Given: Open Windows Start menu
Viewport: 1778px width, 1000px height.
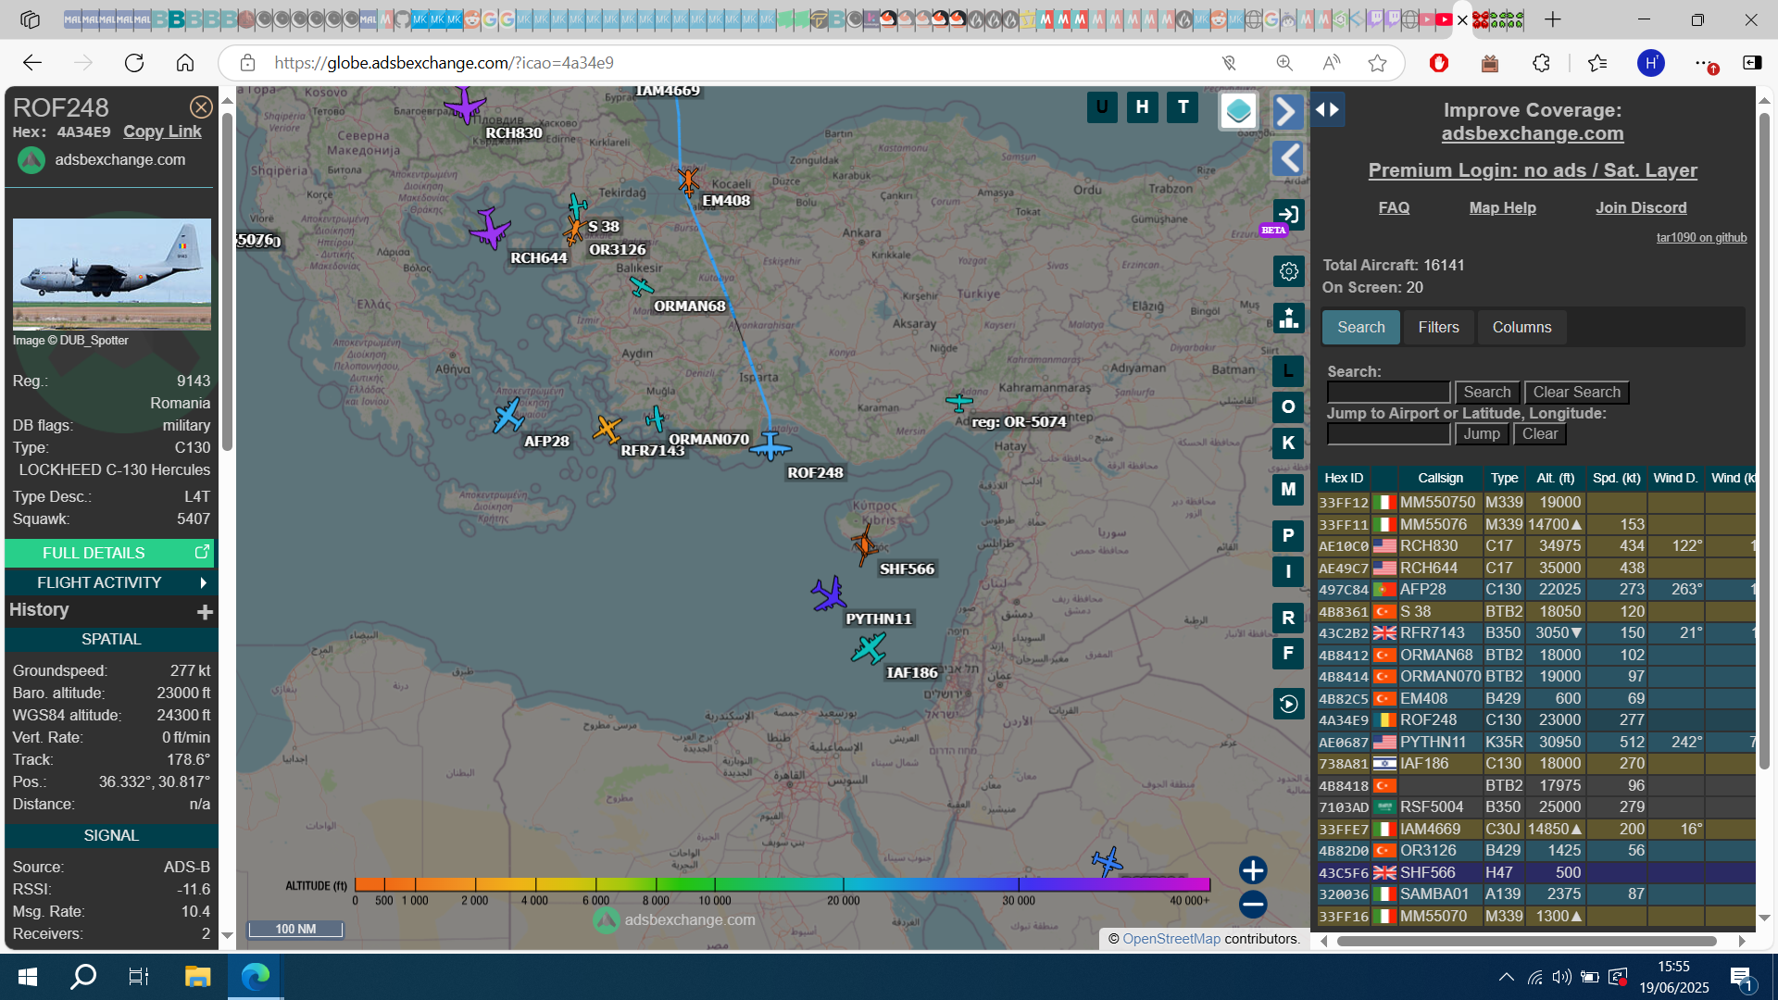Looking at the screenshot, I should pos(28,977).
